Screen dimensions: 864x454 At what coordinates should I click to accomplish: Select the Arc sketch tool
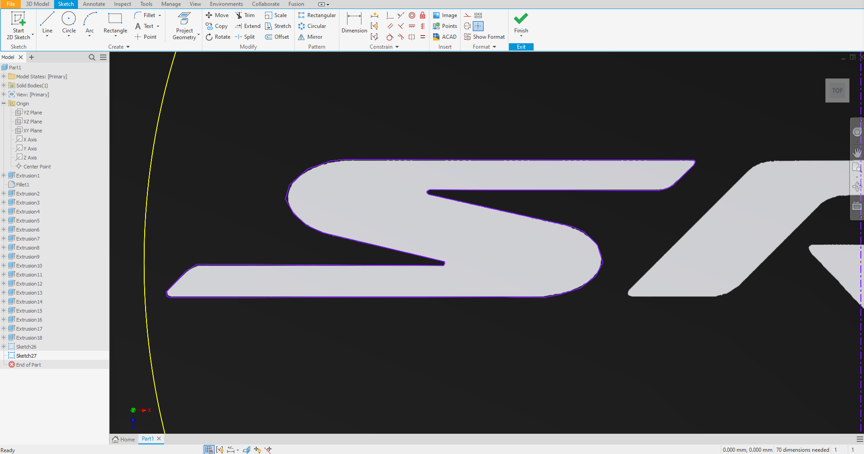tap(90, 23)
